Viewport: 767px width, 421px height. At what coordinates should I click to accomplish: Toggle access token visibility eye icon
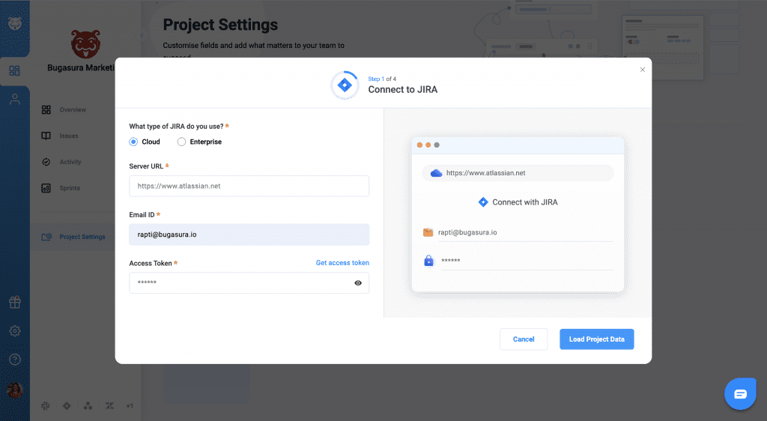pos(358,283)
